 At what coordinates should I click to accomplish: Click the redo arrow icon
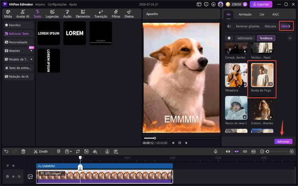point(15,151)
